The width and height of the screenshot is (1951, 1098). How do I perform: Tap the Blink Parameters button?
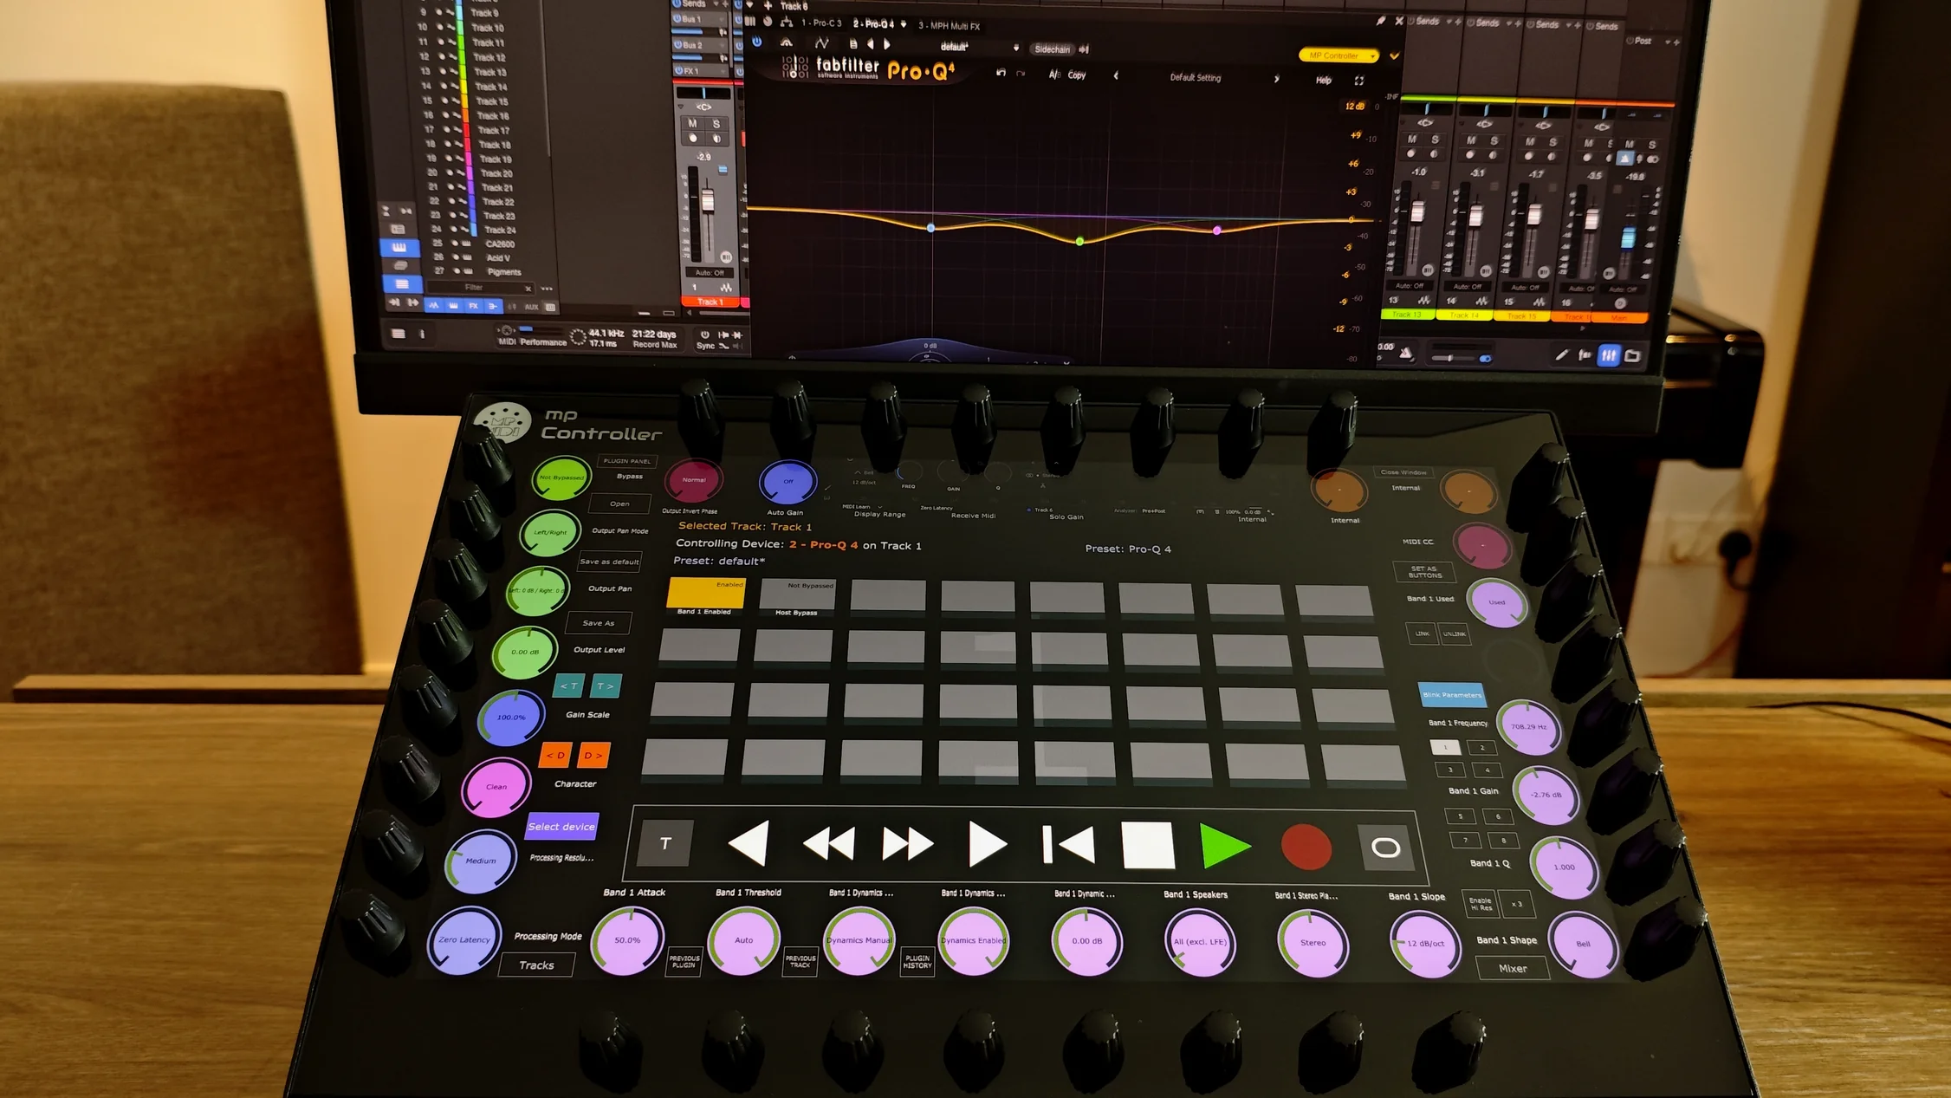(1452, 695)
